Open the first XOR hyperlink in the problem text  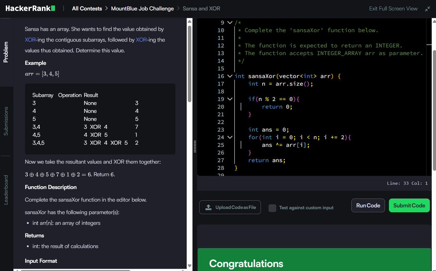coord(30,40)
